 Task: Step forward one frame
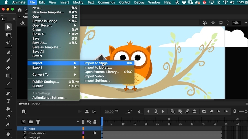[x=226, y=112]
